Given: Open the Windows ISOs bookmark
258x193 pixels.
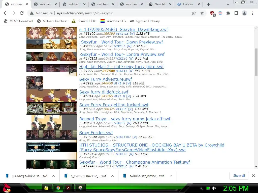Looking at the screenshot, I should click(x=113, y=21).
